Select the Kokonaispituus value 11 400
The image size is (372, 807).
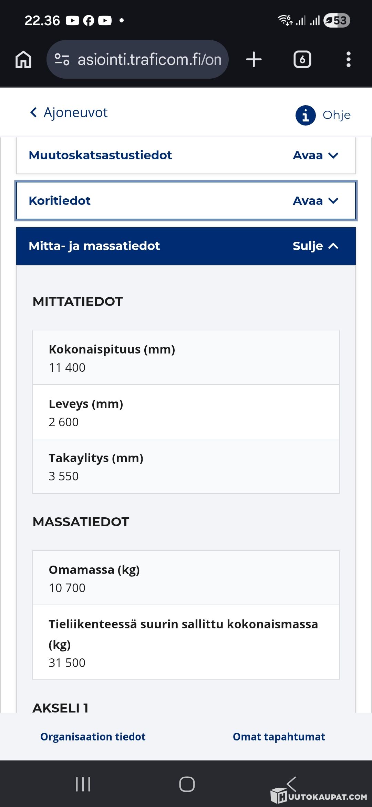[x=67, y=368]
